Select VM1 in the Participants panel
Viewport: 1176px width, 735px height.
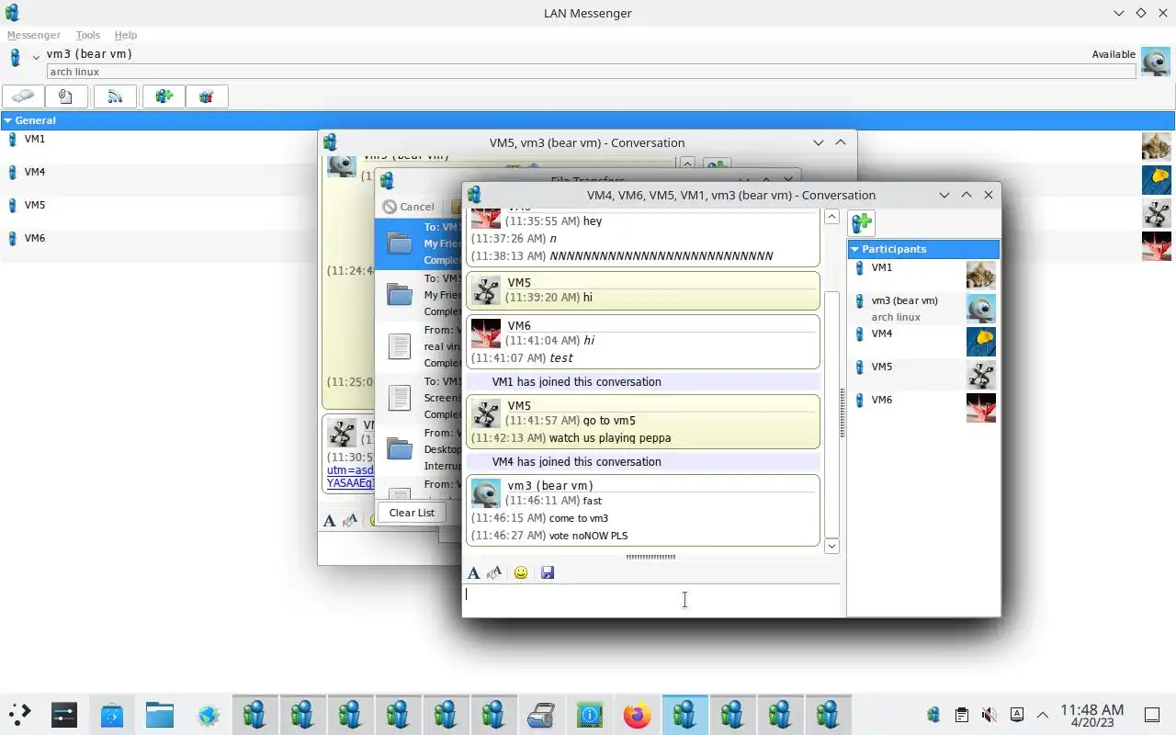coord(922,275)
